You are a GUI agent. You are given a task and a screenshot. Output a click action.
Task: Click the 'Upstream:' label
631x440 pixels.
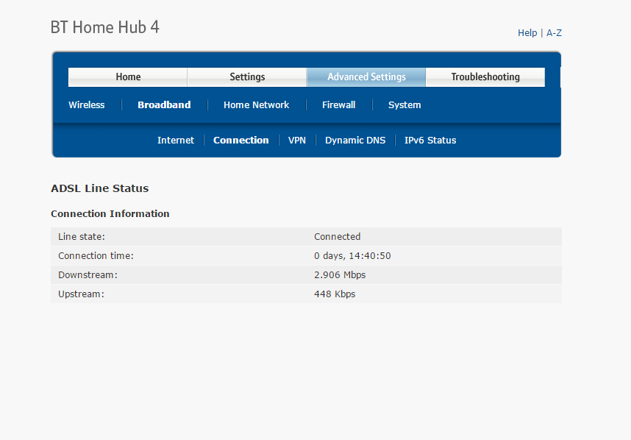point(82,294)
